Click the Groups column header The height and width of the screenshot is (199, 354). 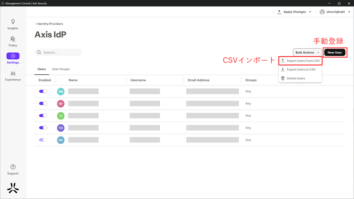pyautogui.click(x=251, y=80)
